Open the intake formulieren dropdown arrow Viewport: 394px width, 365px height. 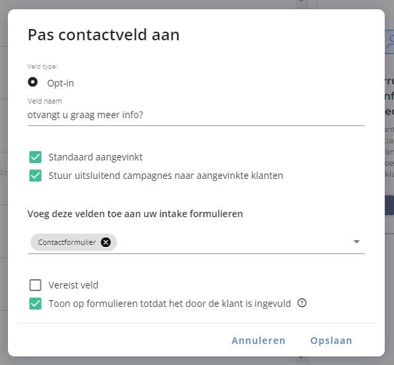(x=356, y=242)
